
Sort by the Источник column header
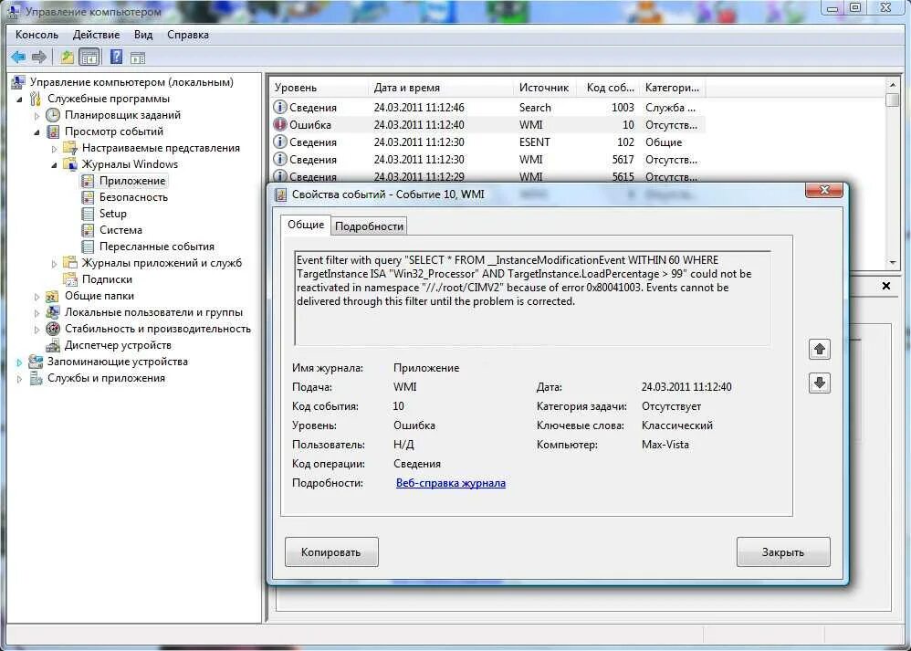point(545,88)
